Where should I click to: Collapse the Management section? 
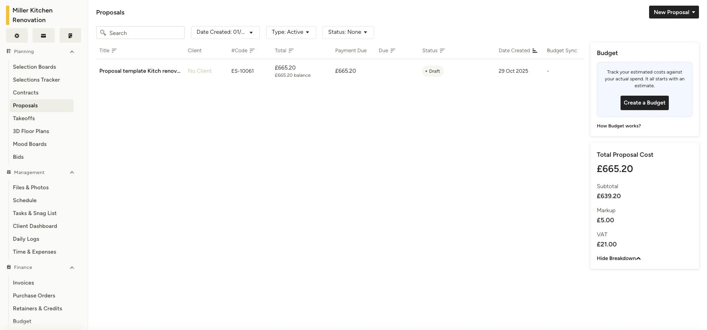click(x=72, y=172)
